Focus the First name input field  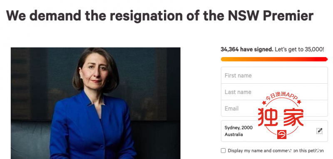[274, 75]
